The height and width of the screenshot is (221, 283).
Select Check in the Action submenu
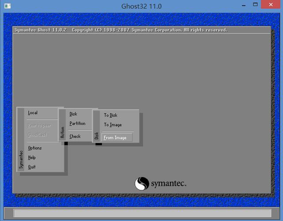pos(75,136)
